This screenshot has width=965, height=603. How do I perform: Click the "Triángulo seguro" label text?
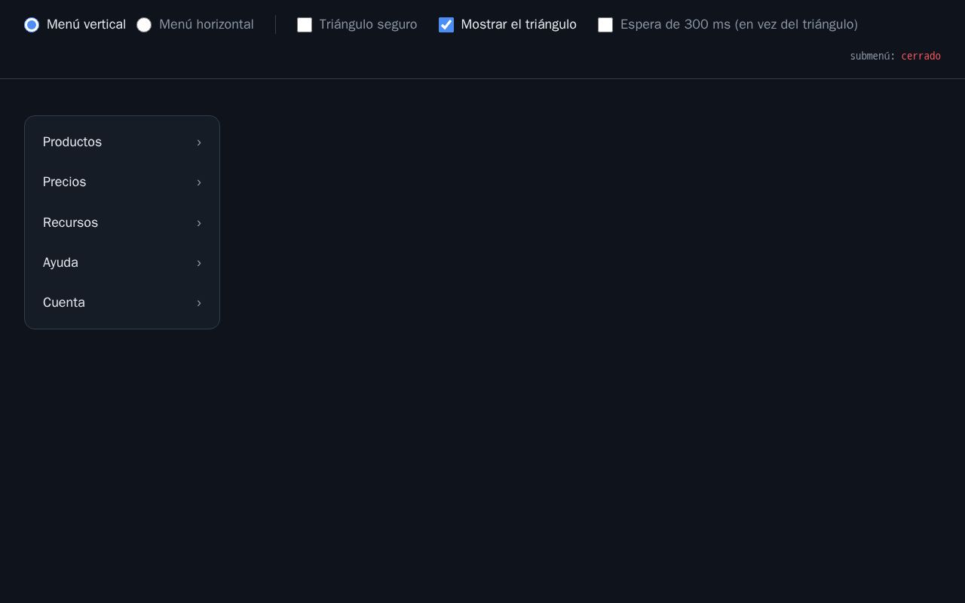click(x=368, y=25)
